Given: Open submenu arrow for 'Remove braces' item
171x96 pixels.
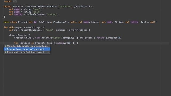Looking at the screenshot, I should [49, 49].
